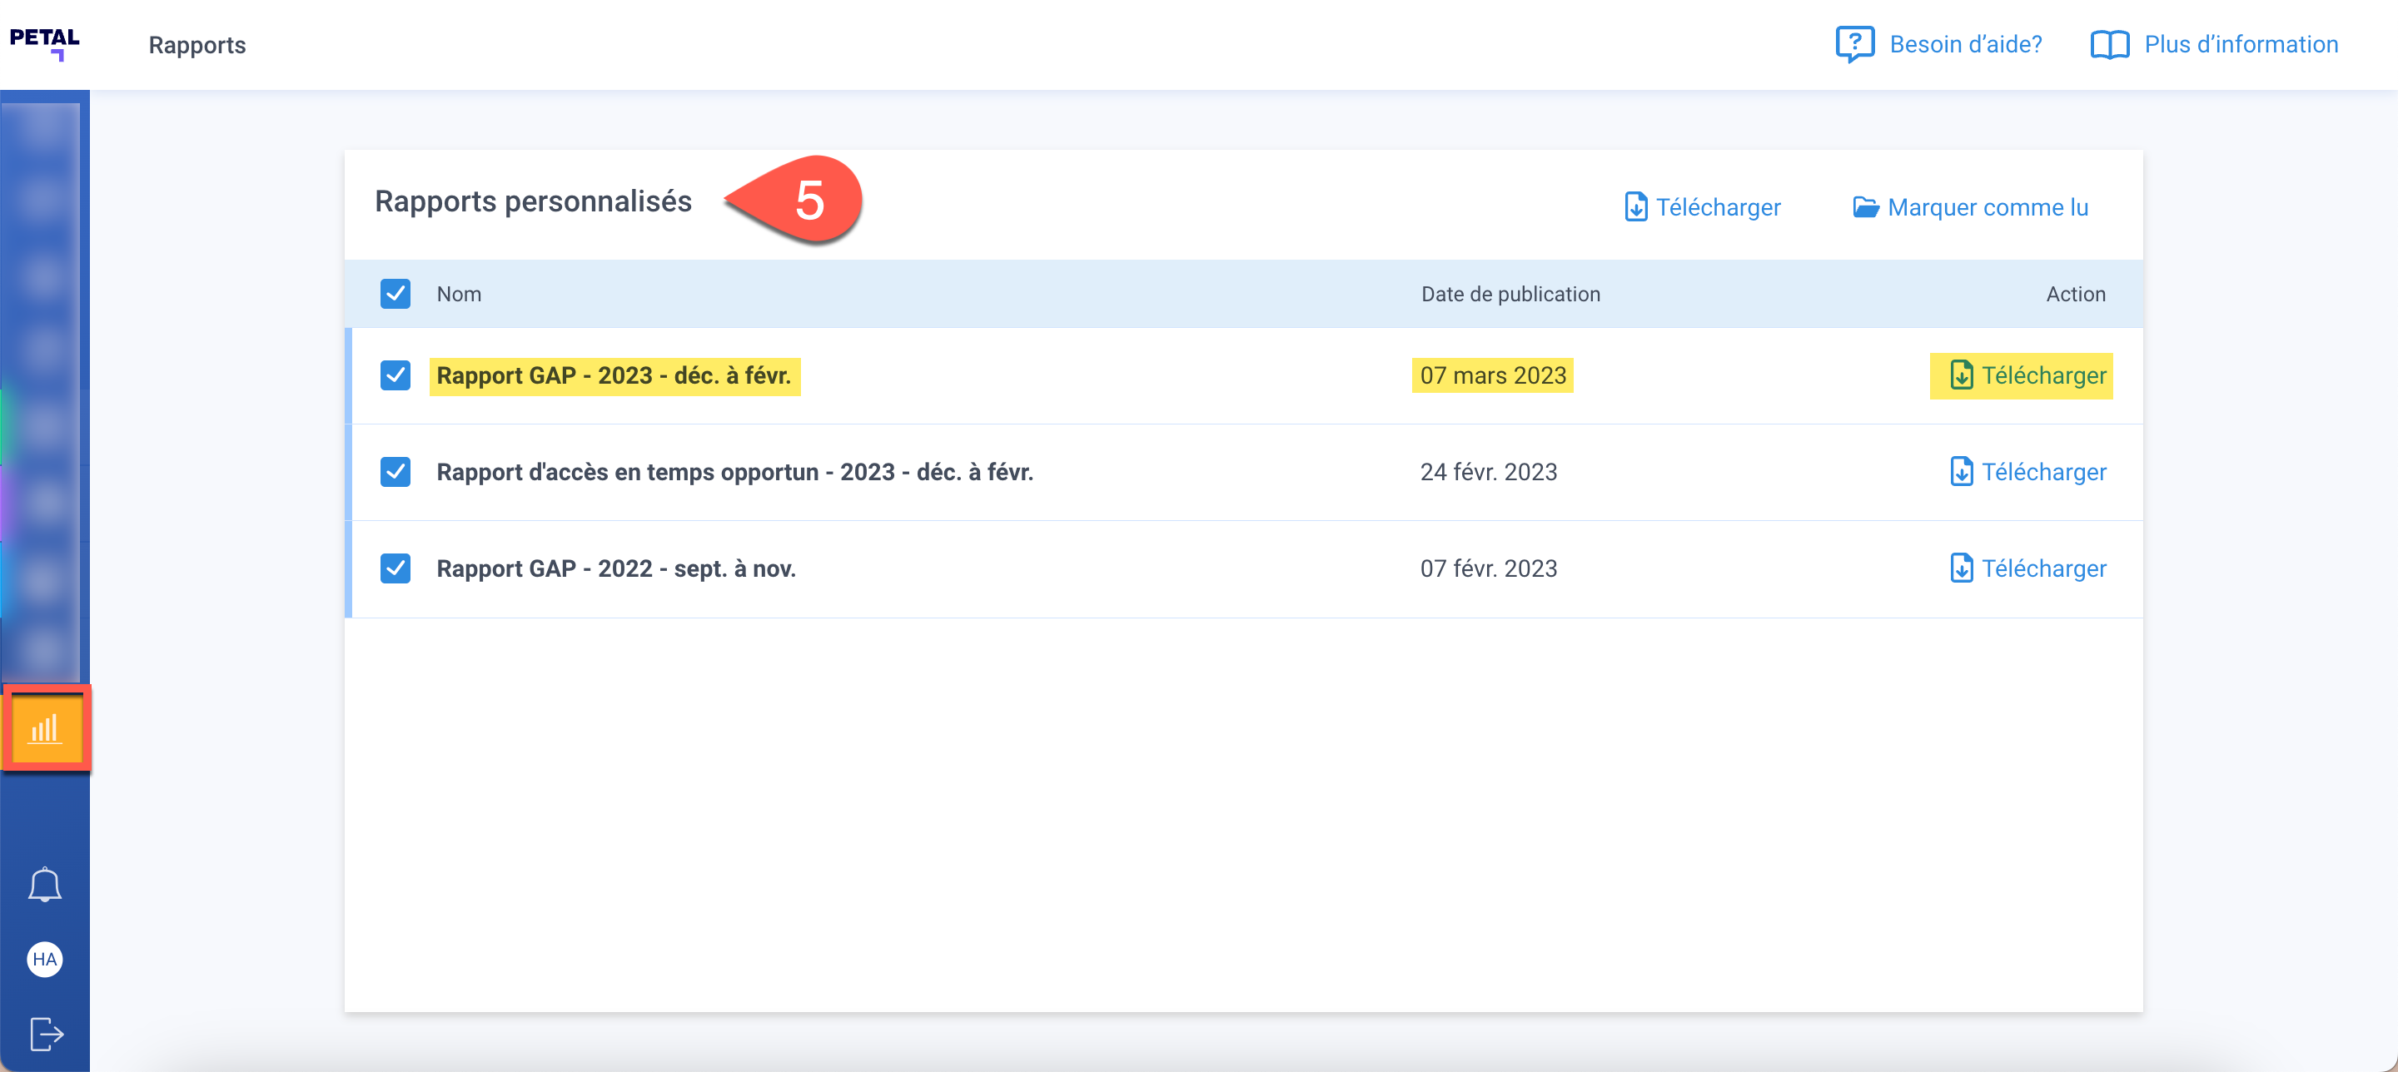
Task: Click the folder icon beside Marquer comme lu
Action: click(x=1865, y=206)
